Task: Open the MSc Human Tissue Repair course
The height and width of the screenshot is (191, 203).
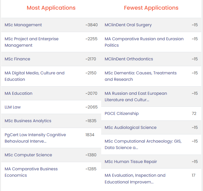Action: click(x=131, y=162)
